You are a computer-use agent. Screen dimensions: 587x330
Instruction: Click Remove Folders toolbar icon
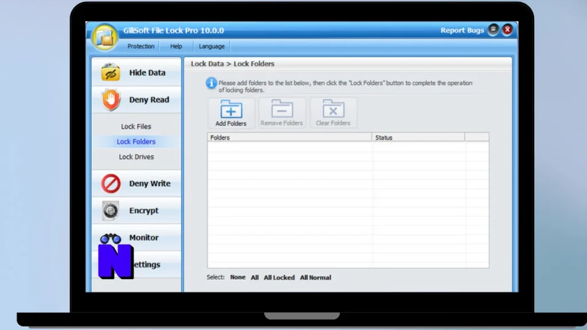pyautogui.click(x=282, y=113)
